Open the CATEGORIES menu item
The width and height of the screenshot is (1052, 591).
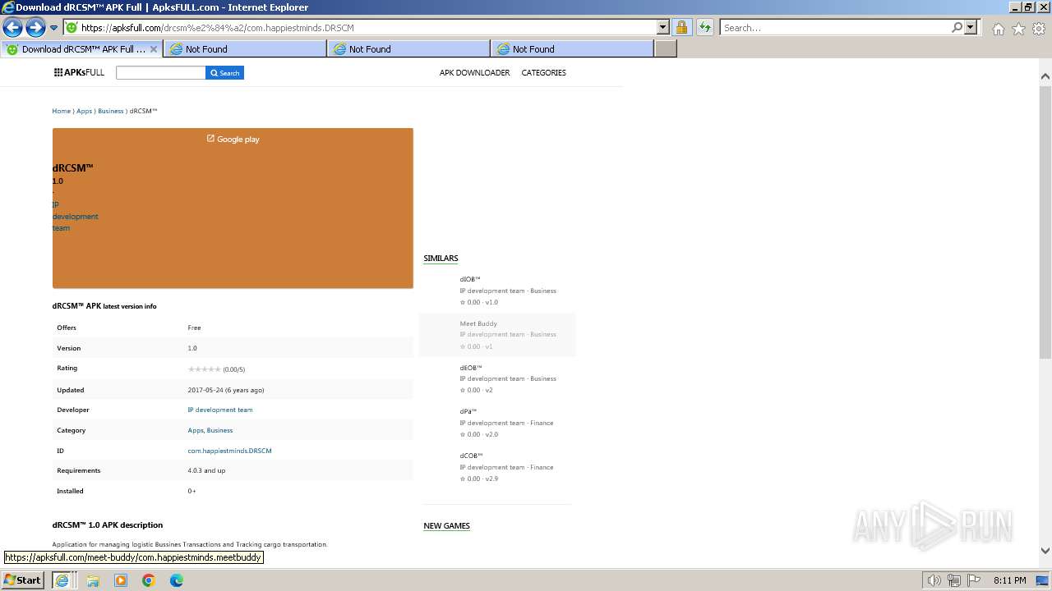click(x=543, y=72)
